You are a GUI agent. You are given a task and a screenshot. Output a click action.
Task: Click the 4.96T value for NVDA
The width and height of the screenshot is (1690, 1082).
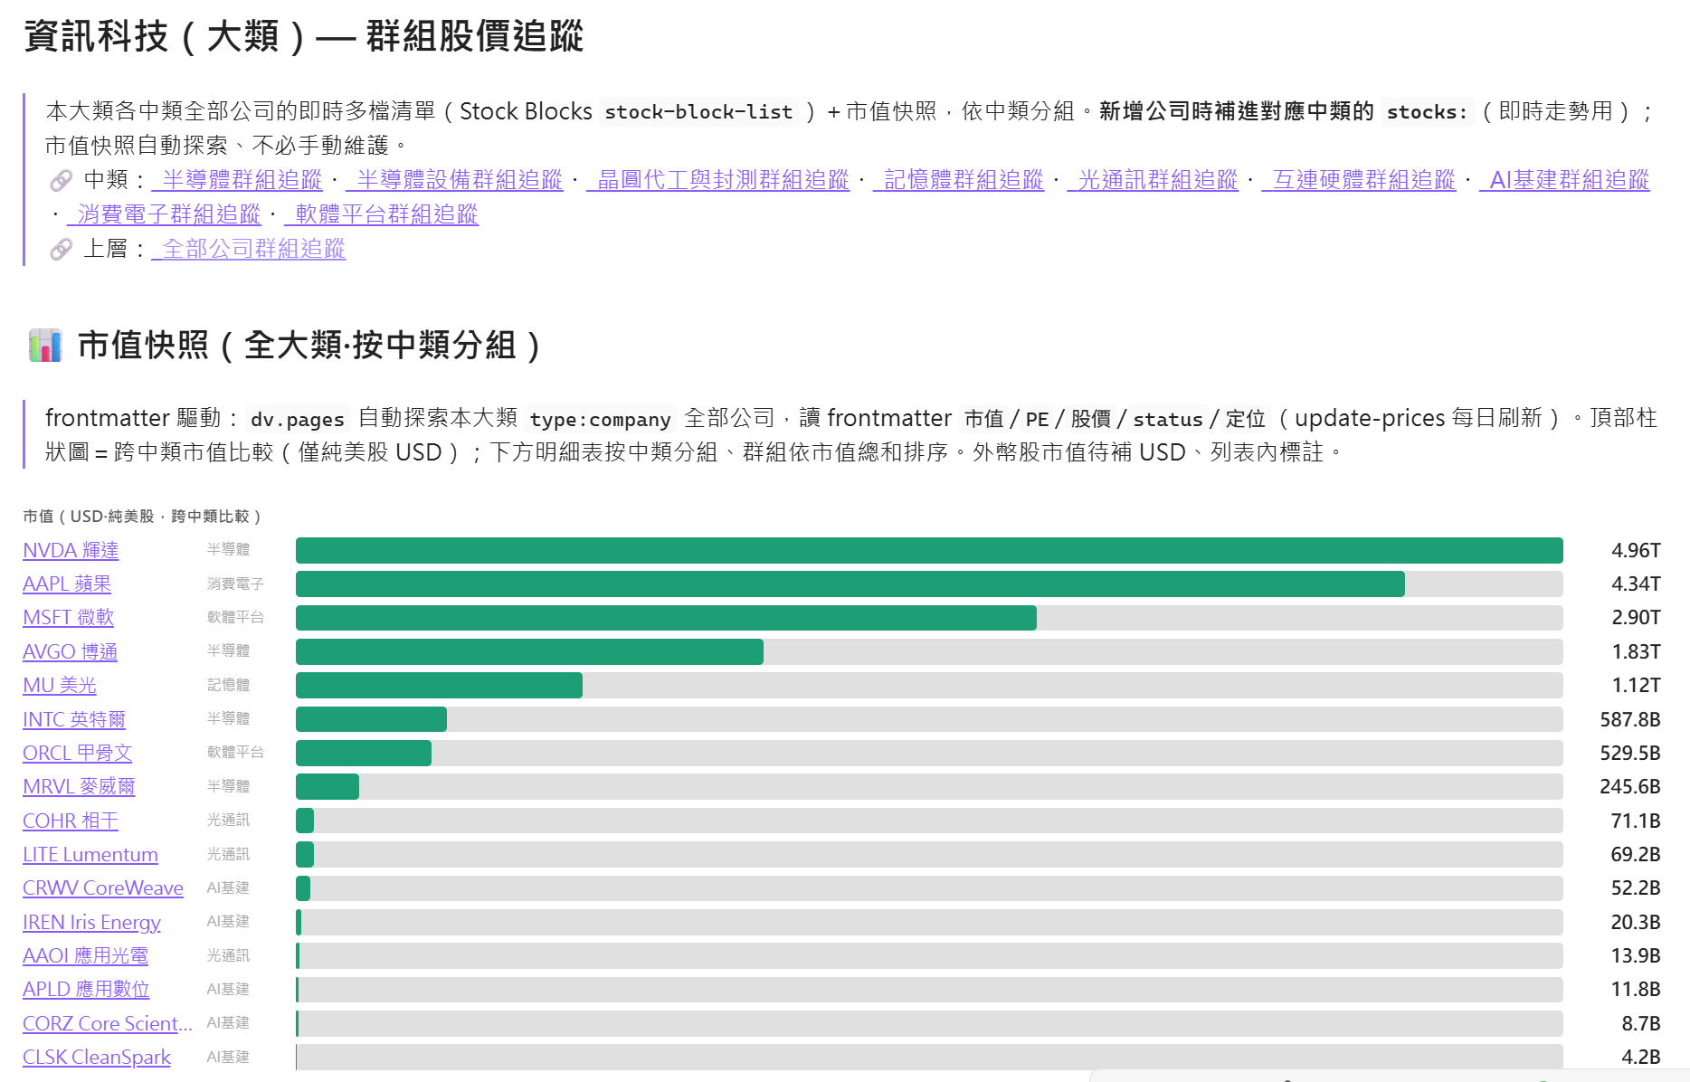[1636, 550]
